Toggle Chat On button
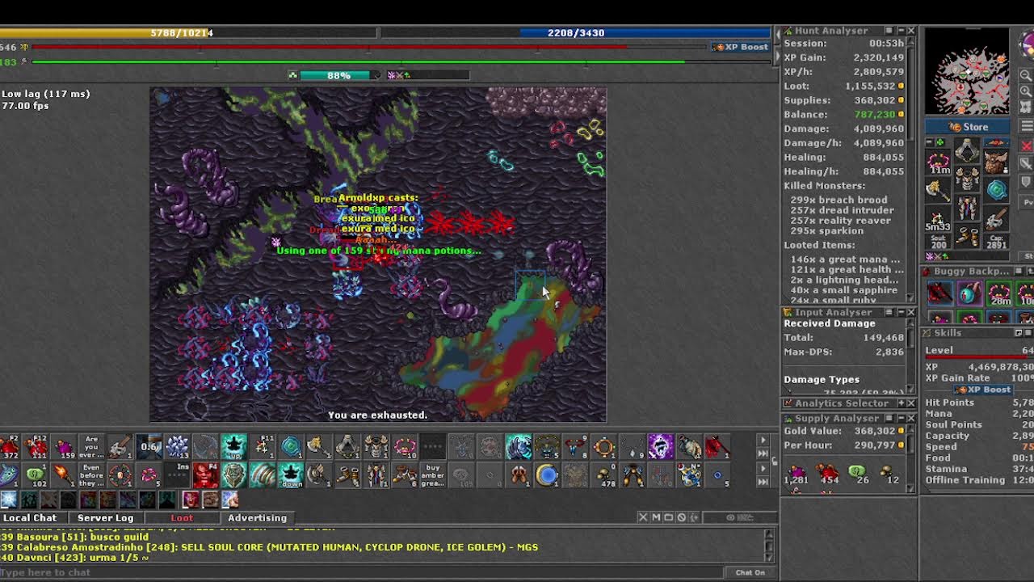Viewport: 1034px width, 582px height. (x=750, y=572)
